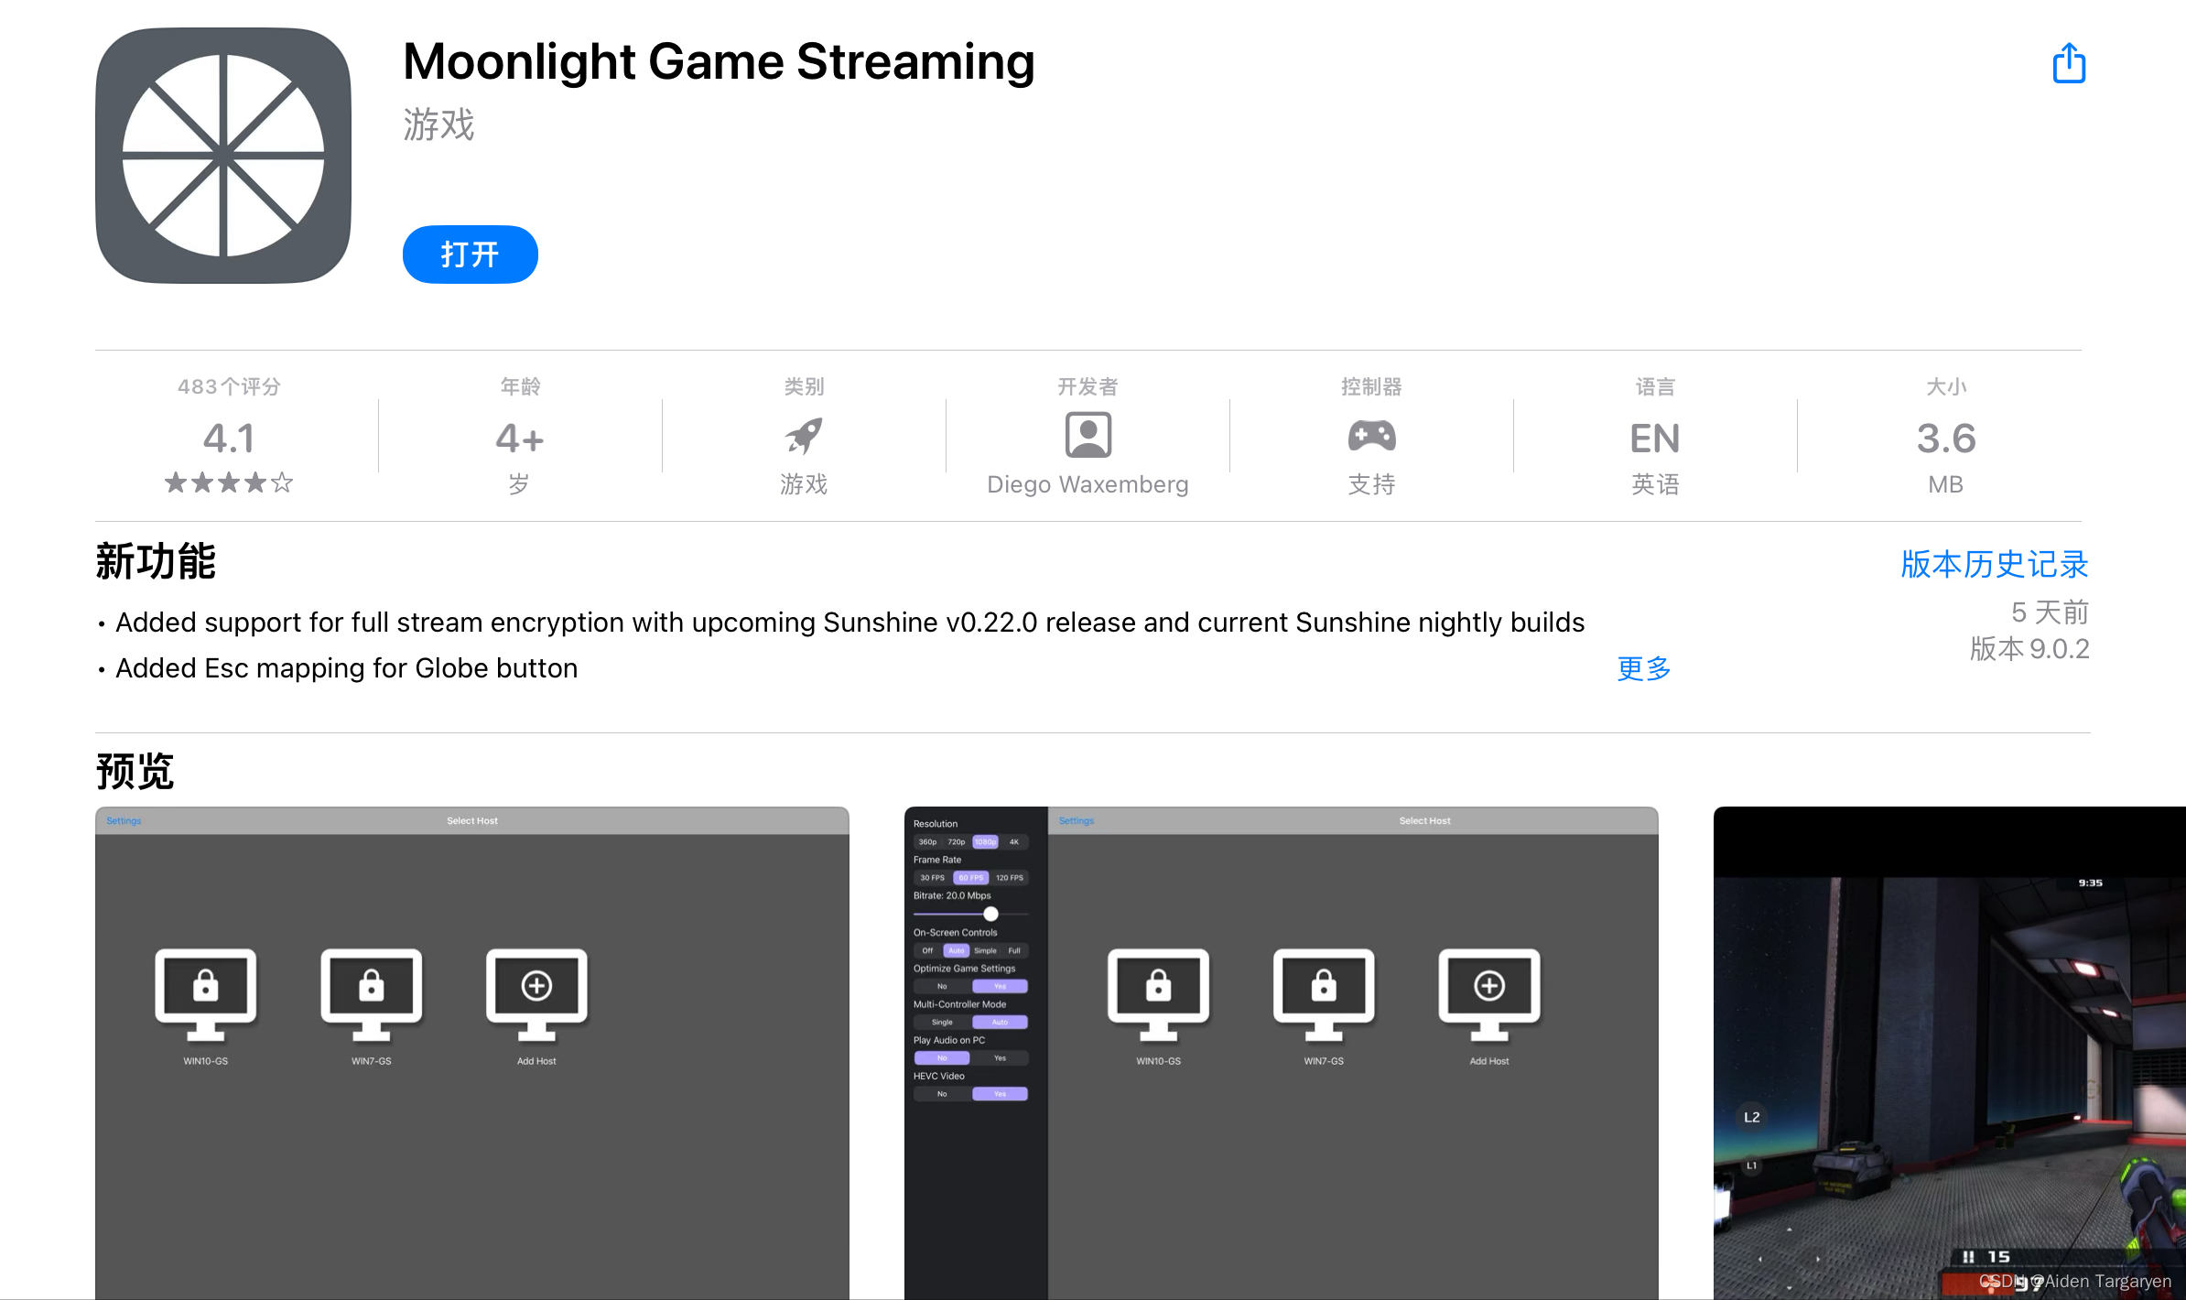Click WIN7-GS host icon in second preview
Screen dimensions: 2186x1300
(x=1324, y=995)
